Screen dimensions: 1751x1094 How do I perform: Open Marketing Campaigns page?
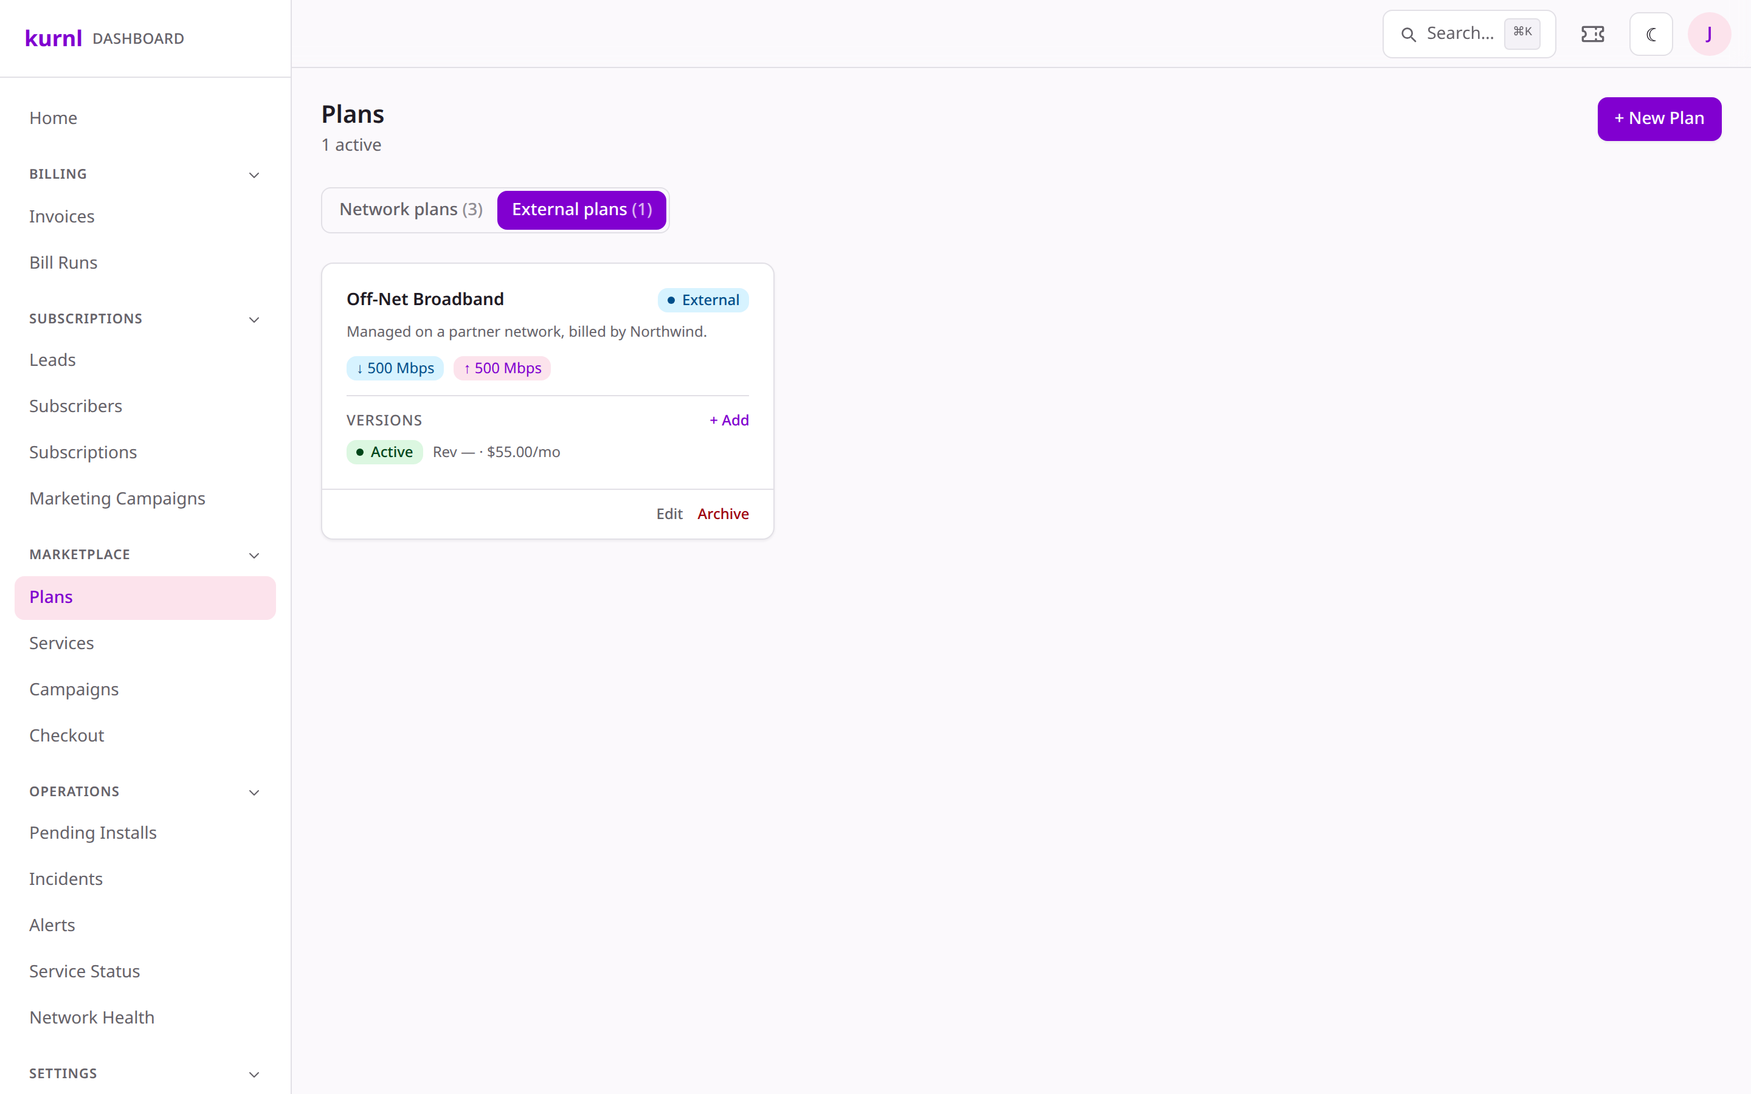[145, 498]
